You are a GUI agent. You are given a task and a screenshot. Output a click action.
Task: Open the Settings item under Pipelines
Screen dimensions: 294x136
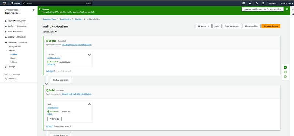(x=14, y=62)
